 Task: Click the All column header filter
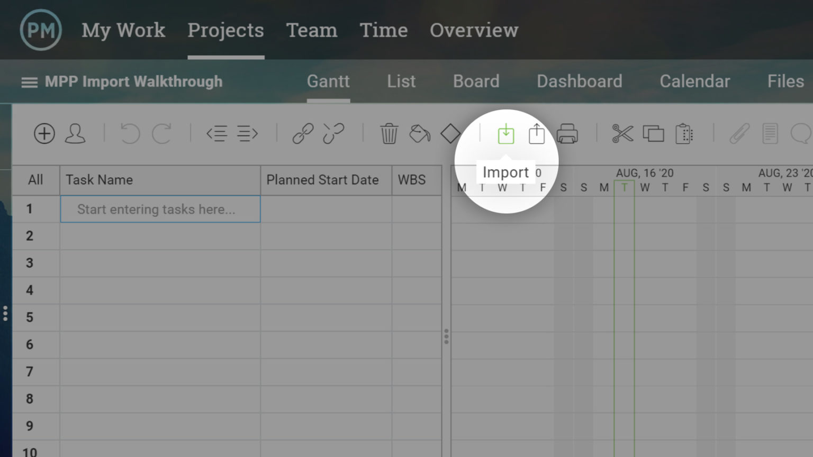tap(35, 180)
